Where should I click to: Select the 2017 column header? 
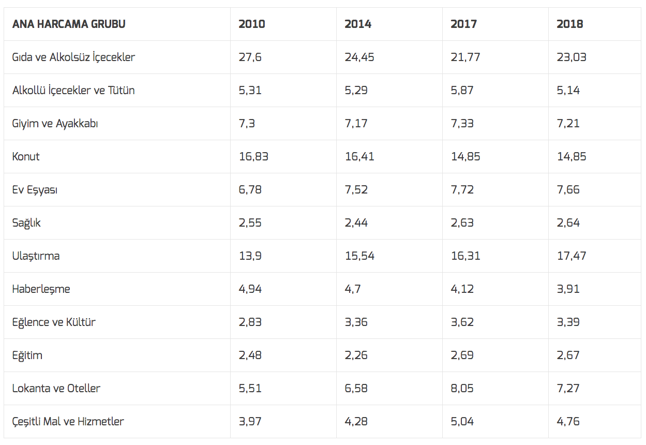pos(464,24)
